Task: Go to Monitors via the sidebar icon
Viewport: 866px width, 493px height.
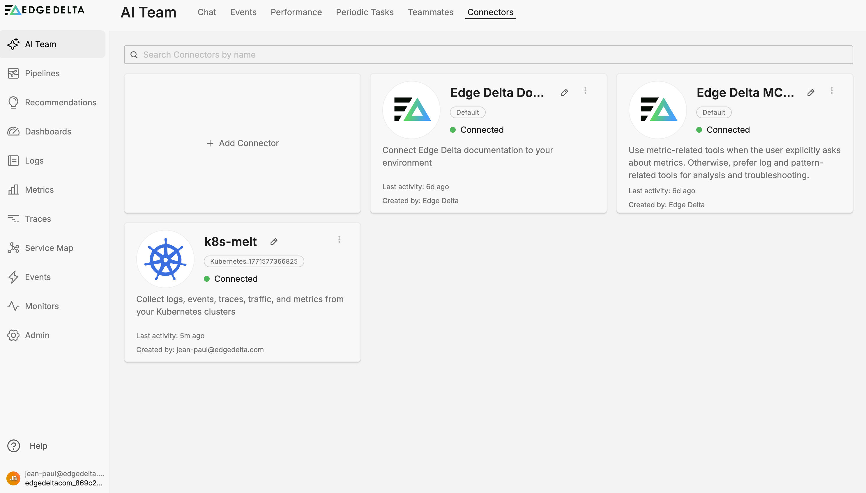Action: 13,306
